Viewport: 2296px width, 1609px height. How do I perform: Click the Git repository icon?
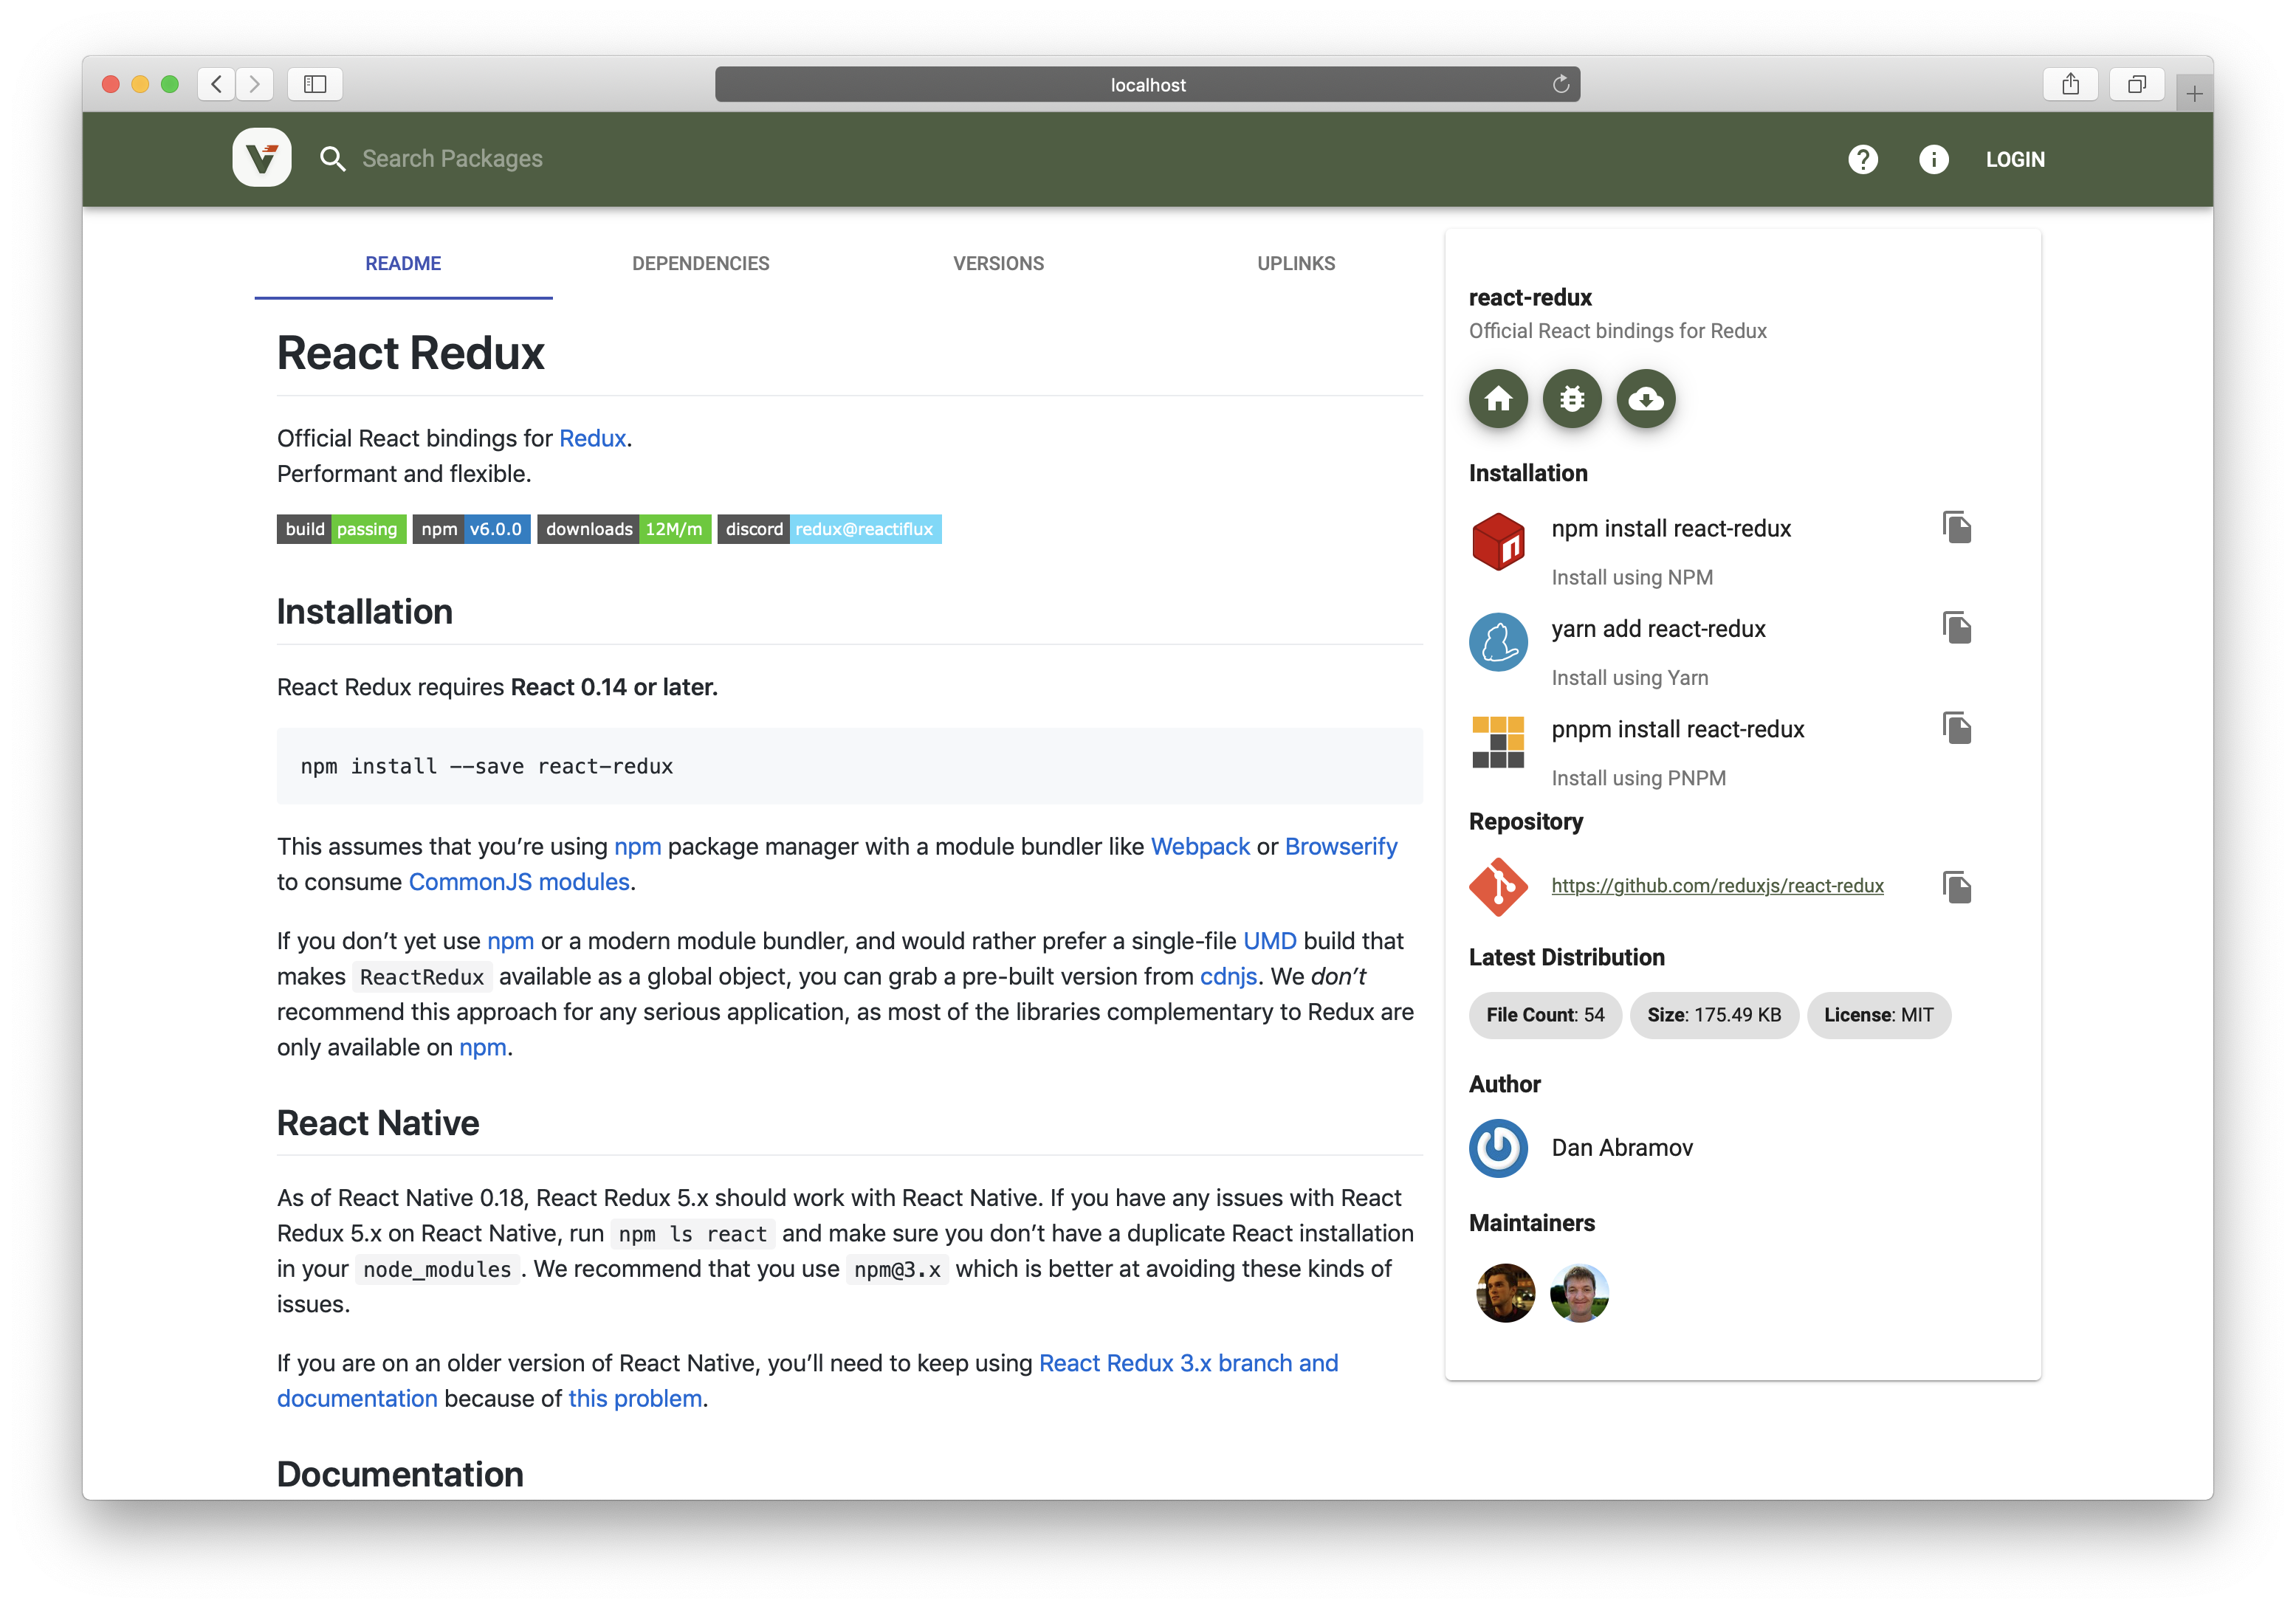[x=1497, y=886]
